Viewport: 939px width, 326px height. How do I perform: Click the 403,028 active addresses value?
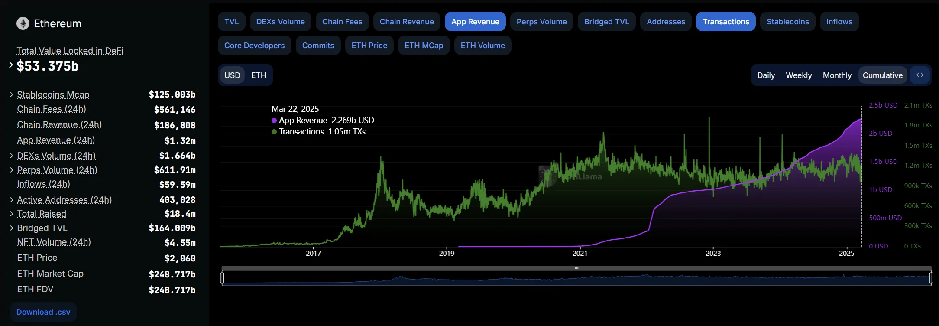pos(178,200)
